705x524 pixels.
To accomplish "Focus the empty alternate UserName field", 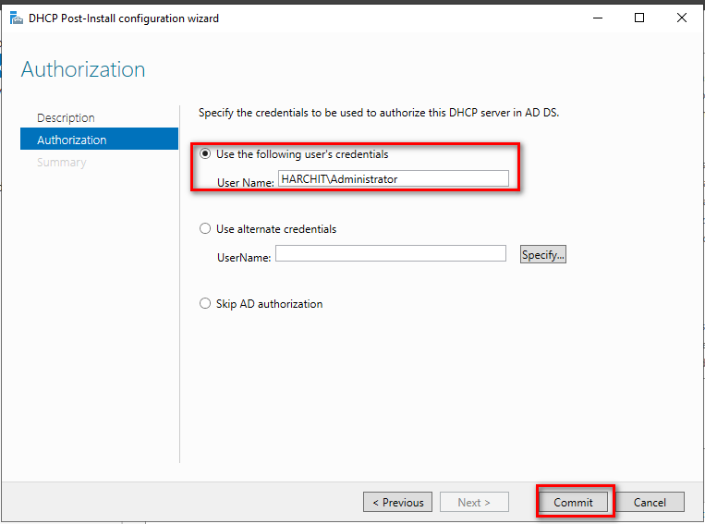I will pos(391,253).
